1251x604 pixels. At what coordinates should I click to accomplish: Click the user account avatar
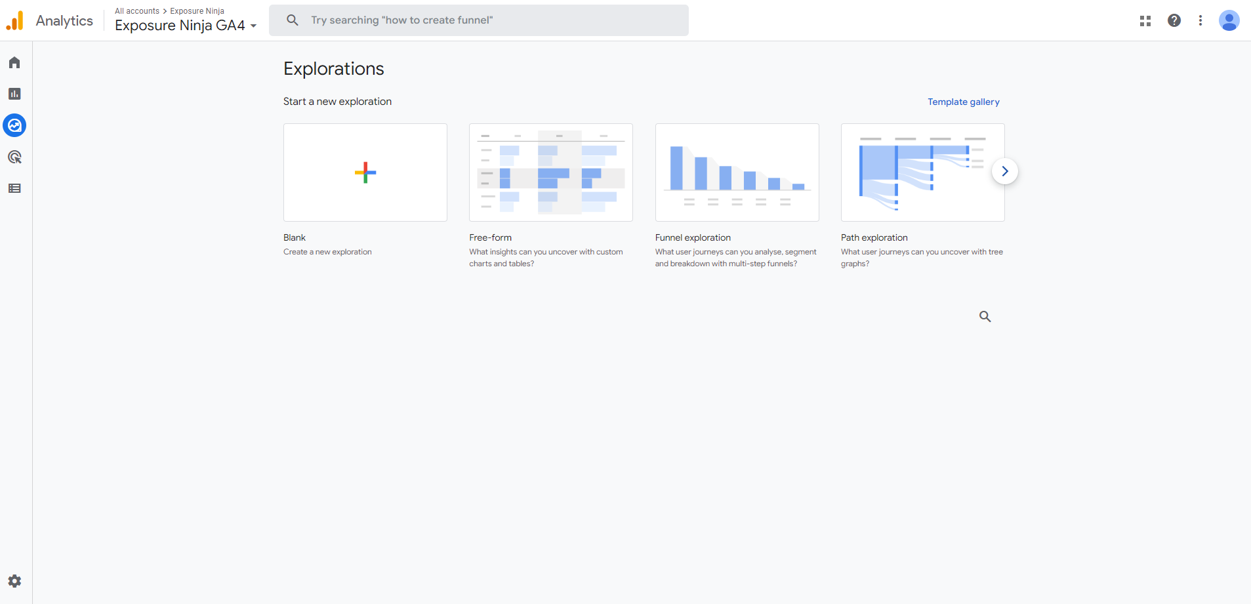(1229, 20)
